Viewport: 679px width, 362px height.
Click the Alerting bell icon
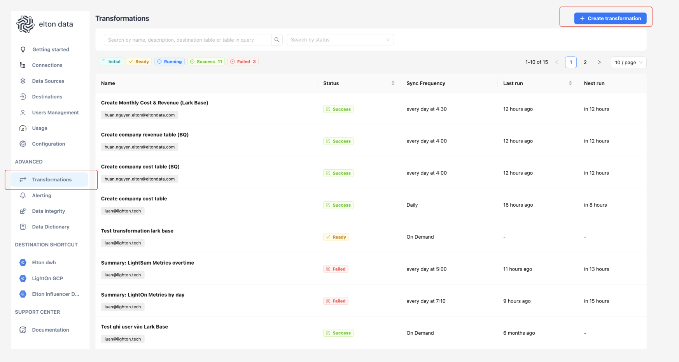pos(23,195)
